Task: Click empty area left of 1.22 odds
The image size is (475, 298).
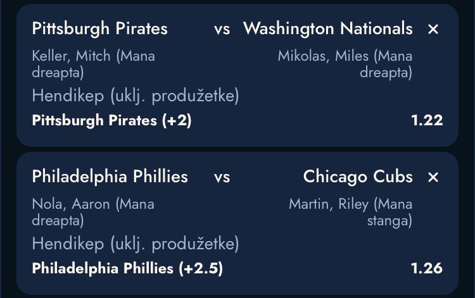Action: point(304,120)
